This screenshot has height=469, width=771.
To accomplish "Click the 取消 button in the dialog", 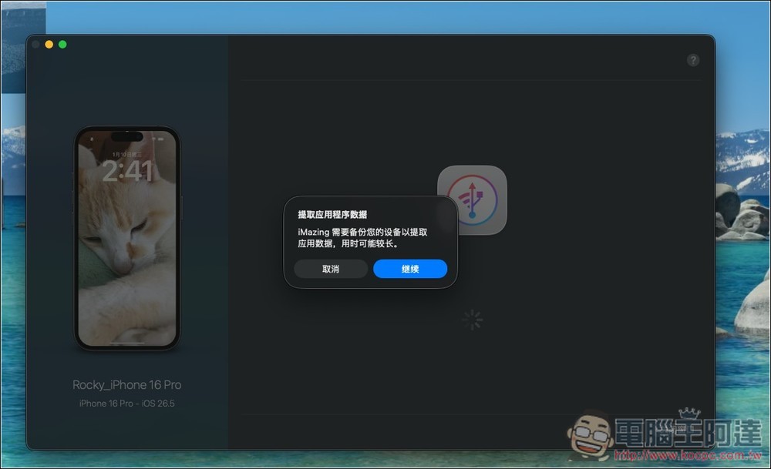I will tap(331, 269).
